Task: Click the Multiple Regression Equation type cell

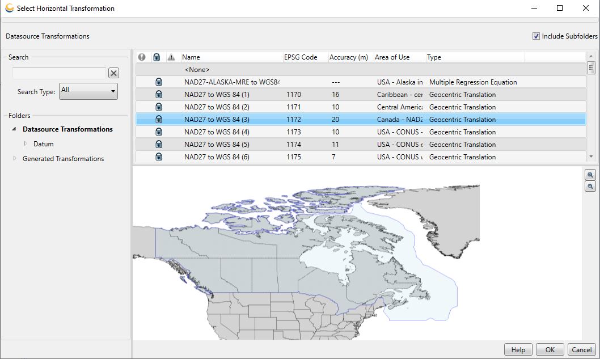Action: click(x=473, y=82)
